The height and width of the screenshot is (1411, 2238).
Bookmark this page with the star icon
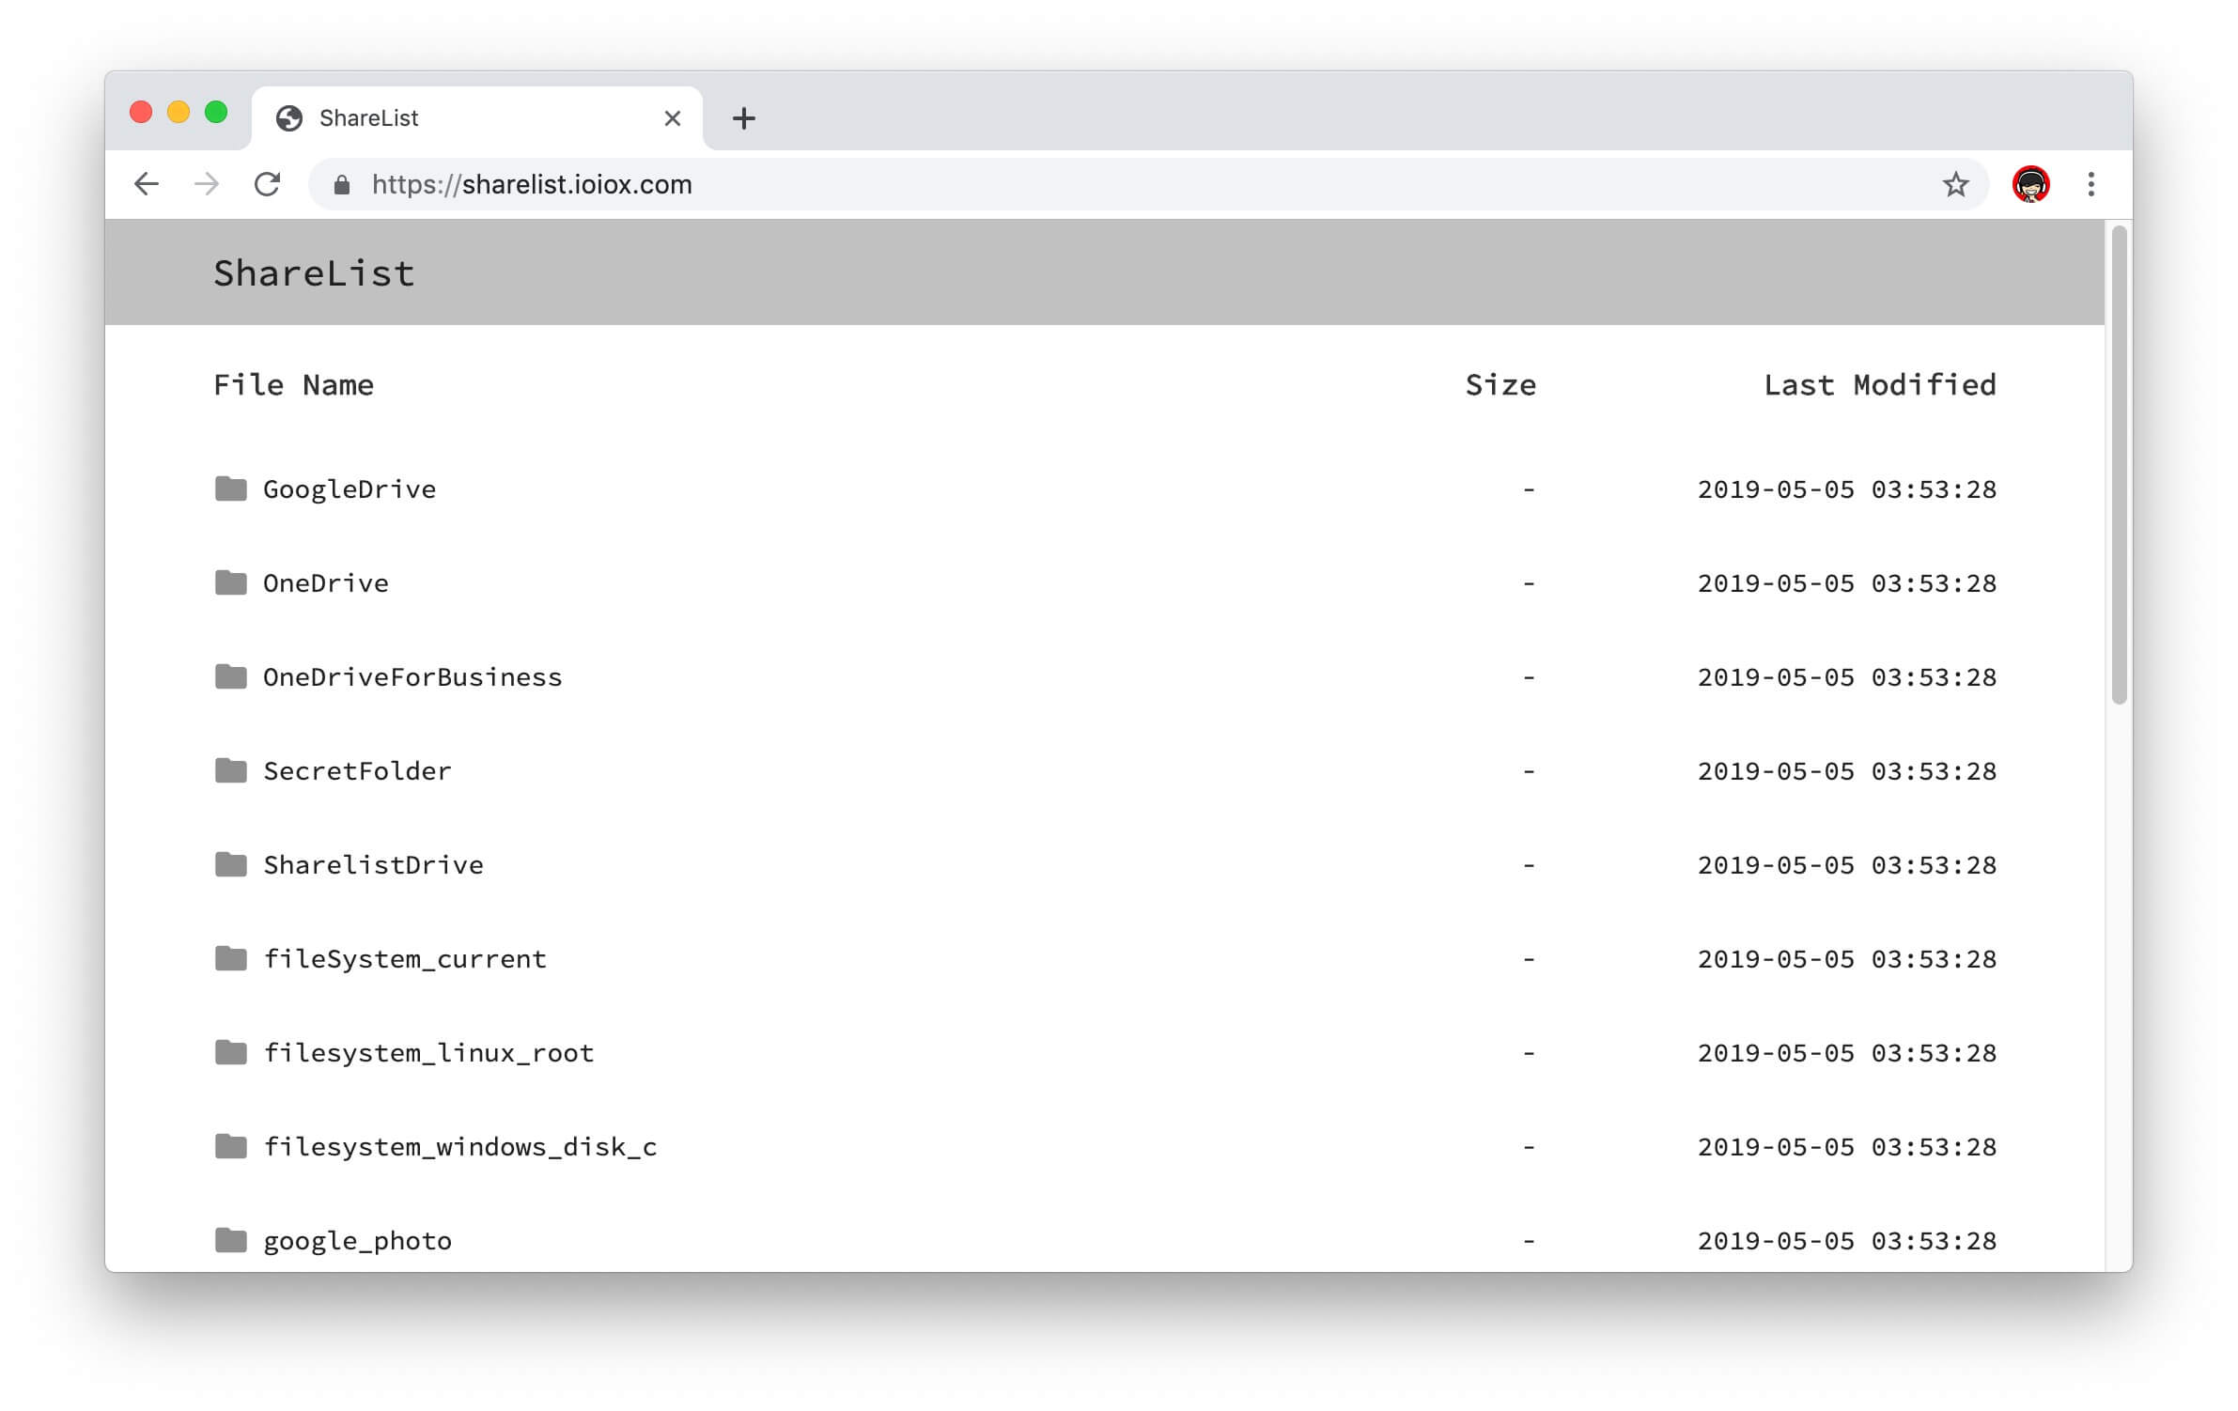(1955, 184)
